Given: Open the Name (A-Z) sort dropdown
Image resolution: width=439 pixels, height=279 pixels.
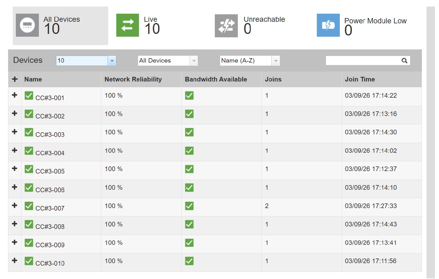Looking at the screenshot, I should point(250,61).
